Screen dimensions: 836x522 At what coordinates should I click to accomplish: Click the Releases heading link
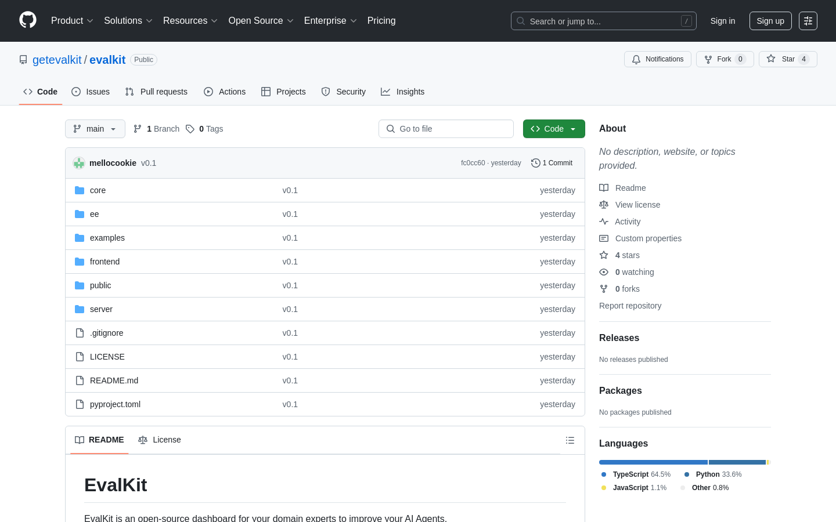(619, 338)
